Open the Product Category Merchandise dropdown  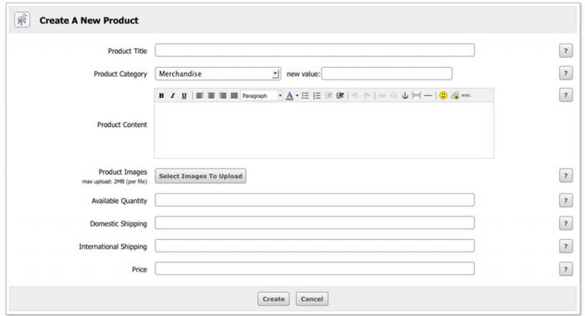(x=218, y=74)
